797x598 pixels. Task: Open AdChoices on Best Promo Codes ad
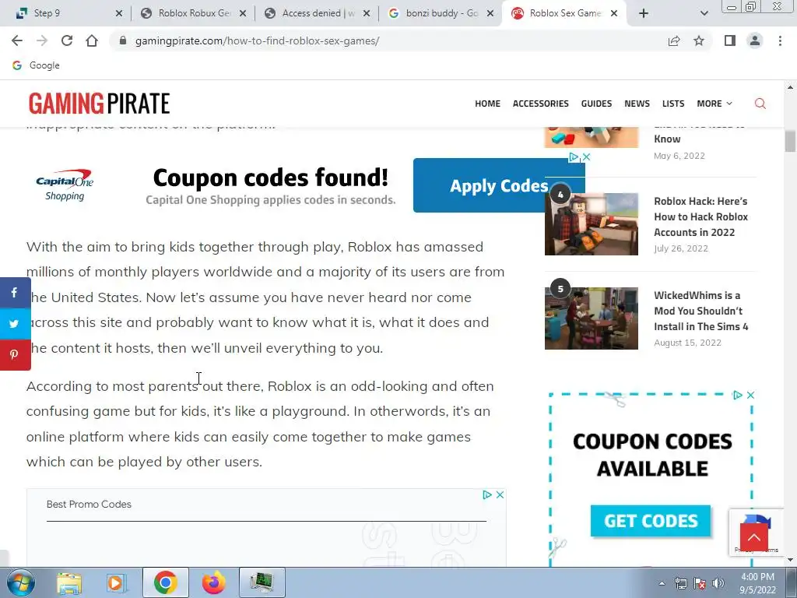coord(487,494)
